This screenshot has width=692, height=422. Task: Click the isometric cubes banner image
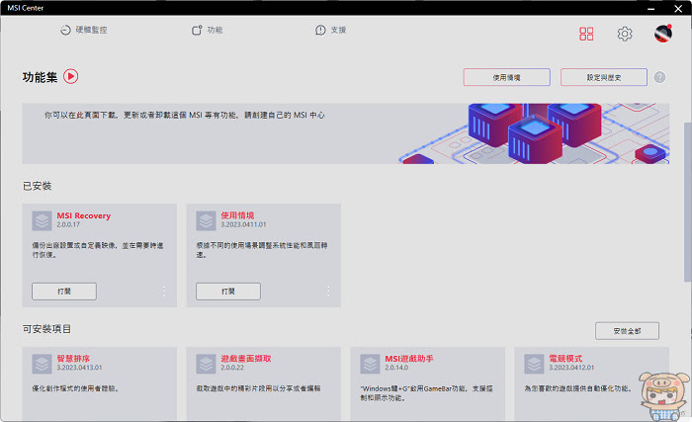[534, 133]
